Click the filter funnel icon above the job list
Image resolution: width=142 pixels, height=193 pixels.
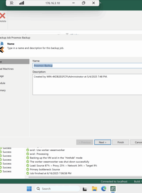[x=67, y=34]
